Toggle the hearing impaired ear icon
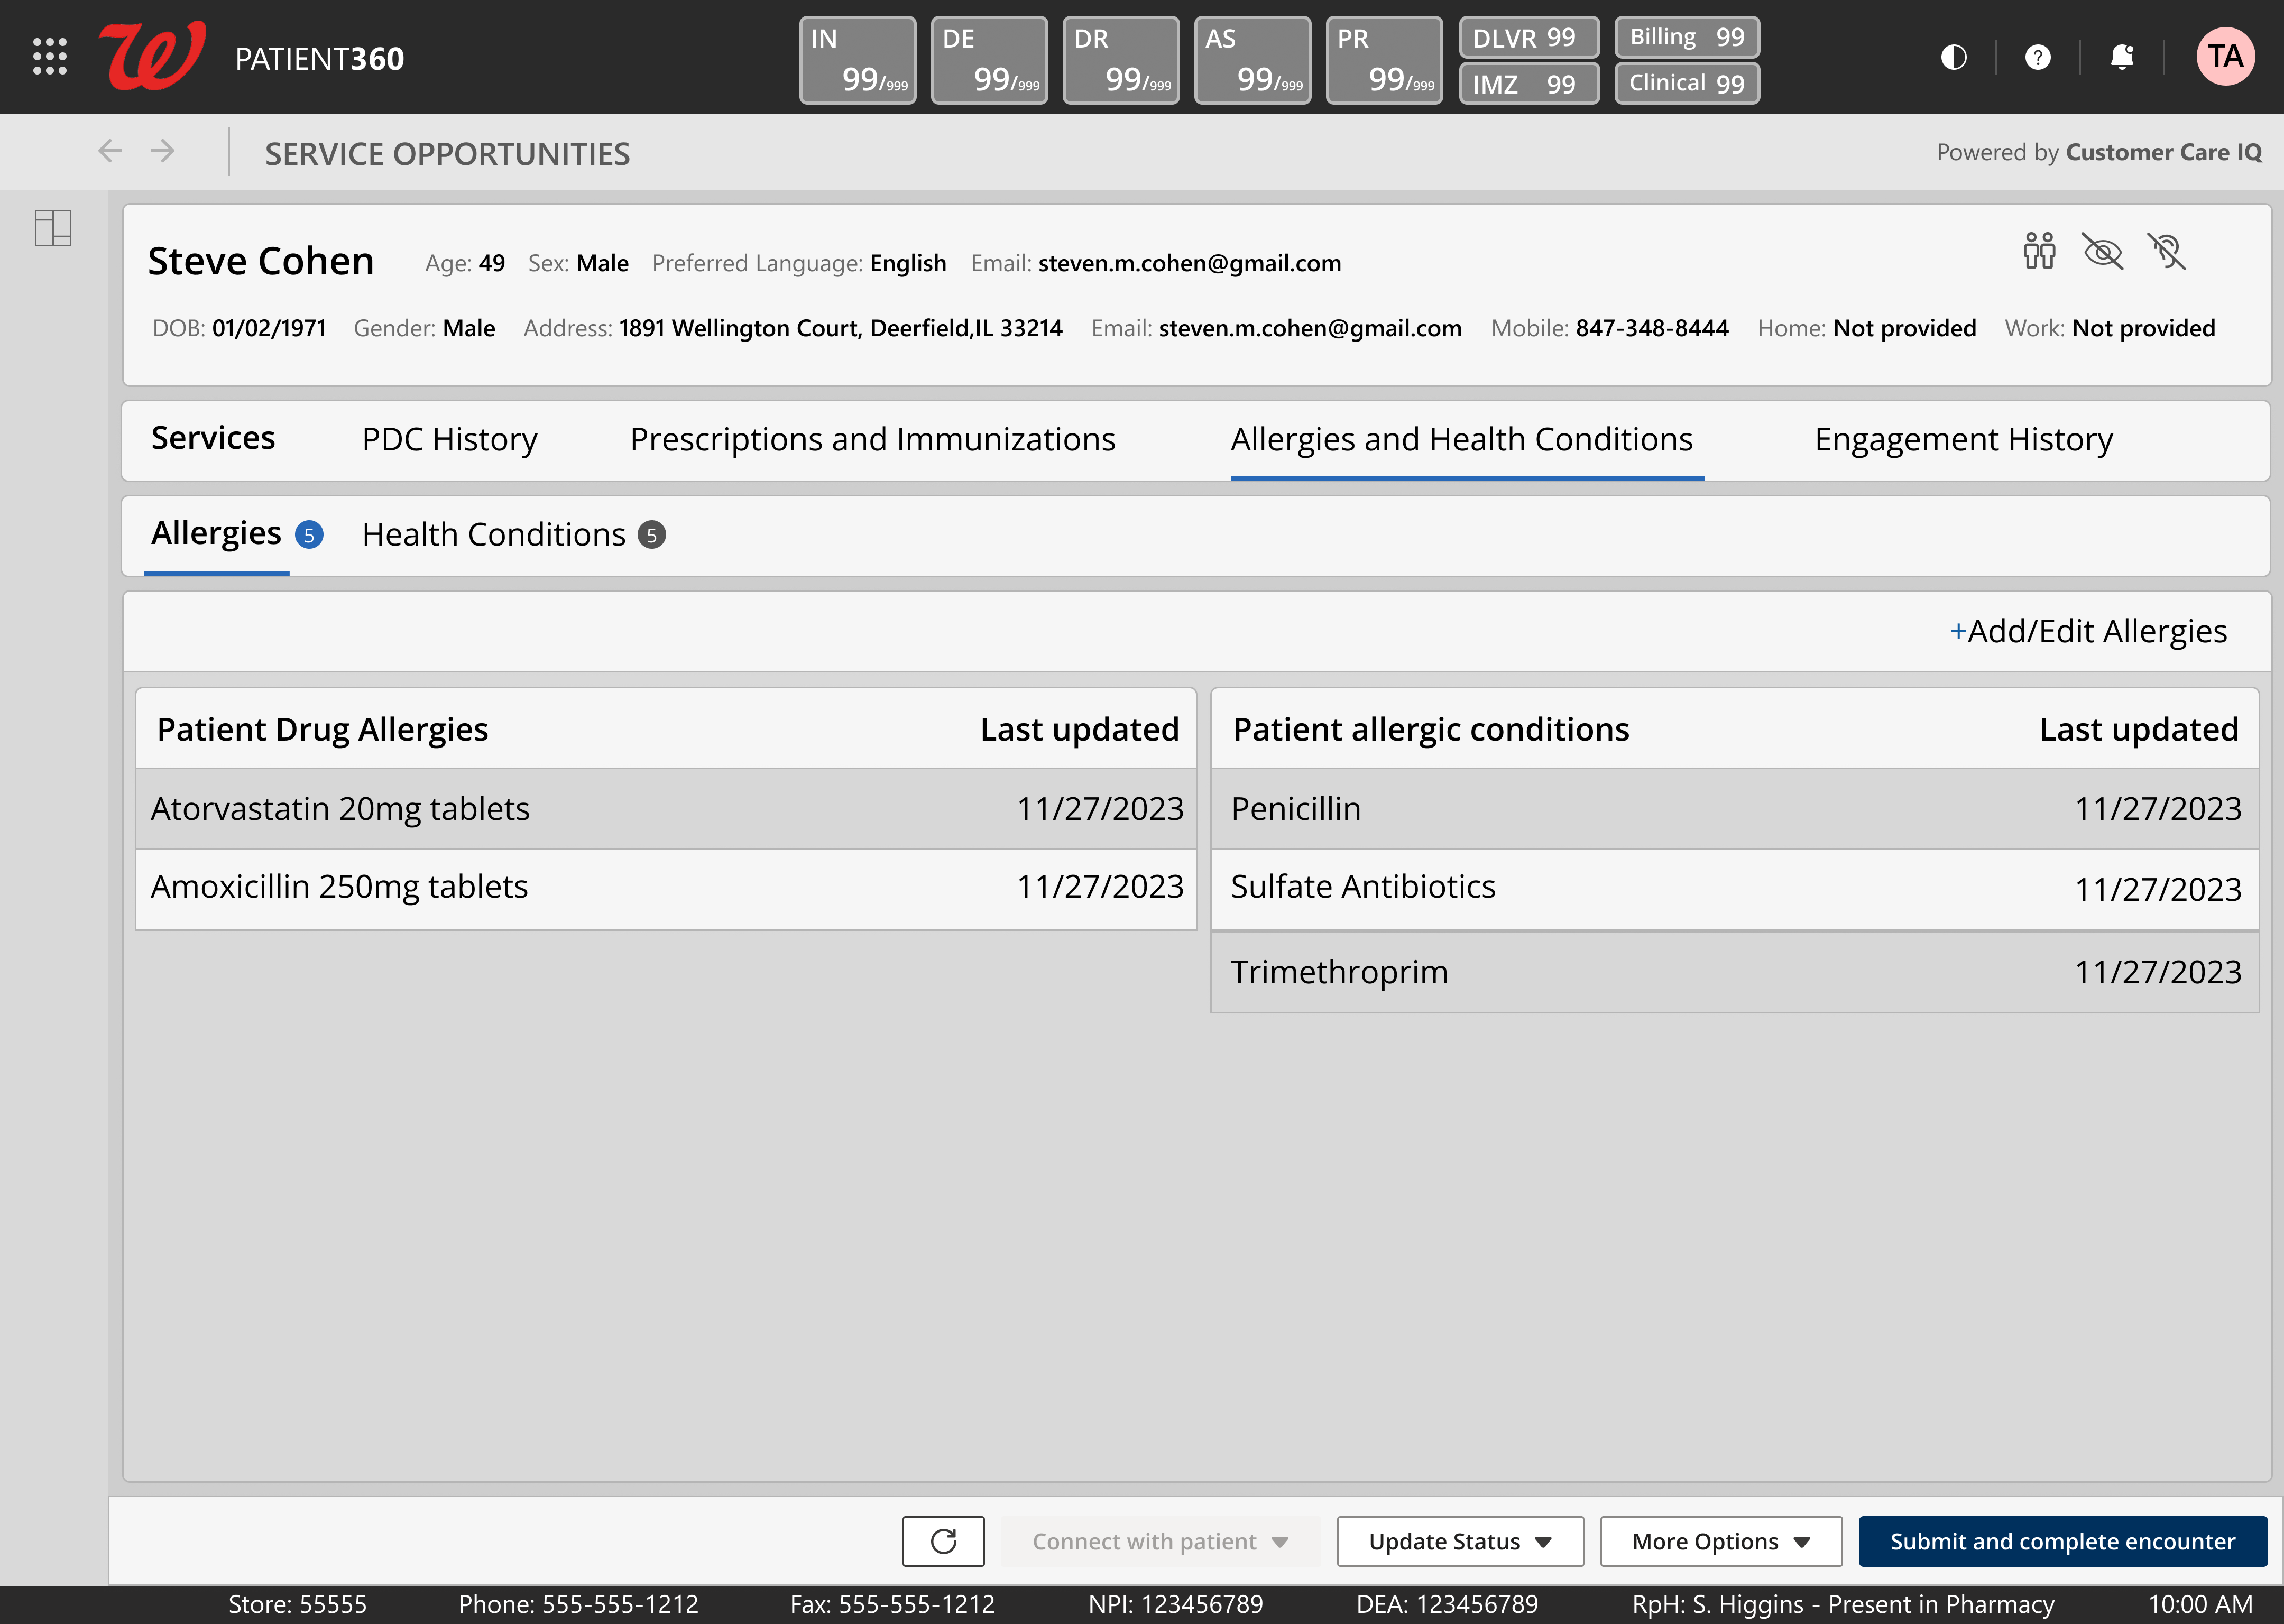This screenshot has height=1624, width=2284. click(2166, 251)
